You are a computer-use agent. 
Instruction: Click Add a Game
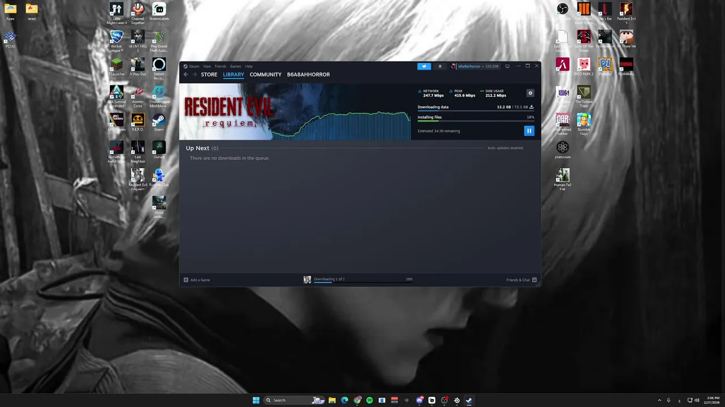pos(197,280)
